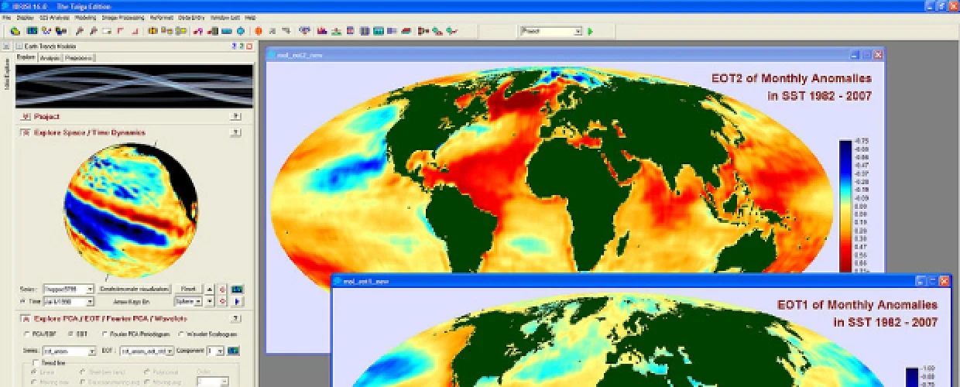960x387 pixels.
Task: Select the Linear trend radio button
Action: point(33,372)
